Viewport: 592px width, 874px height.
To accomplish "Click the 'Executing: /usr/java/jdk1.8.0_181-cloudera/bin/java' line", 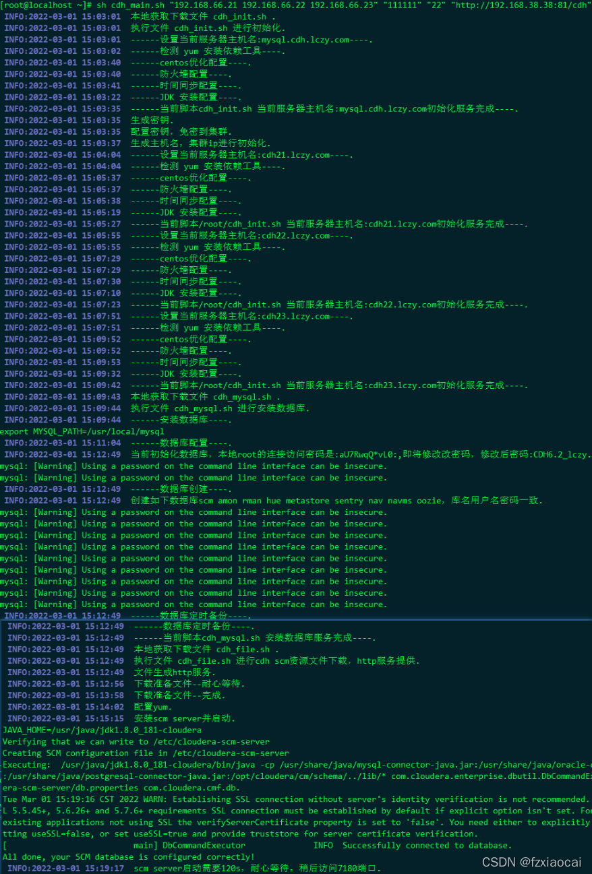I will [x=297, y=765].
